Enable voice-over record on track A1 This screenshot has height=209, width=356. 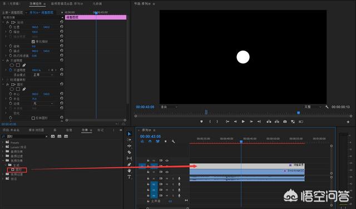click(x=179, y=178)
